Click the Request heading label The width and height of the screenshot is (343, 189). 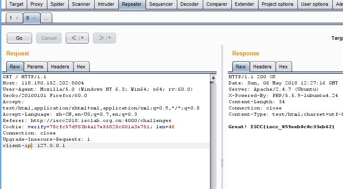pos(18,54)
